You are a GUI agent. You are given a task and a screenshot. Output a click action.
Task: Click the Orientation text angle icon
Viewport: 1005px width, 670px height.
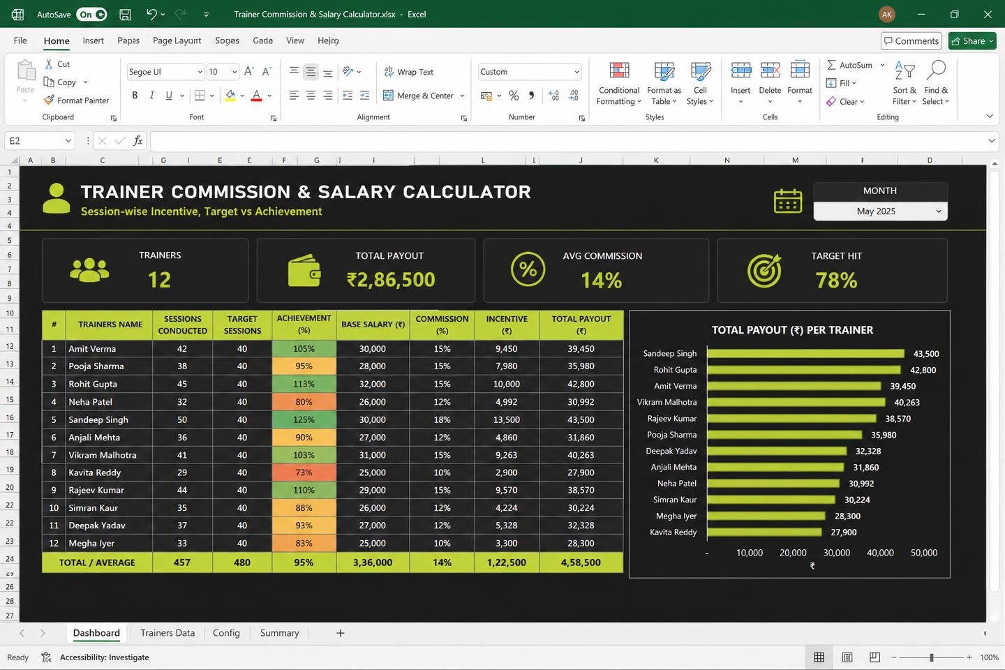348,71
